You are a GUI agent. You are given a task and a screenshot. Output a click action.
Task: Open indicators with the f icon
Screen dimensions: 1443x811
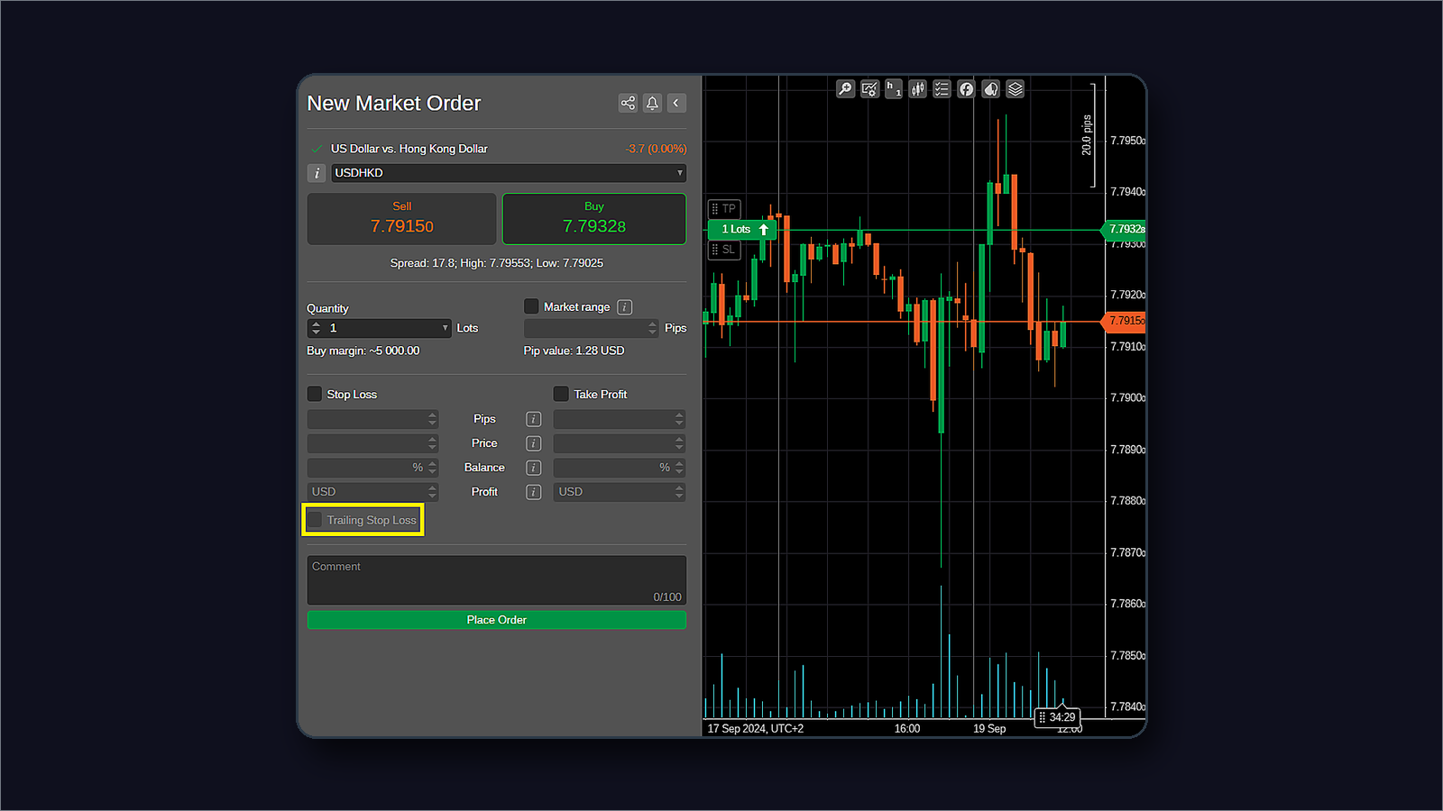[965, 88]
